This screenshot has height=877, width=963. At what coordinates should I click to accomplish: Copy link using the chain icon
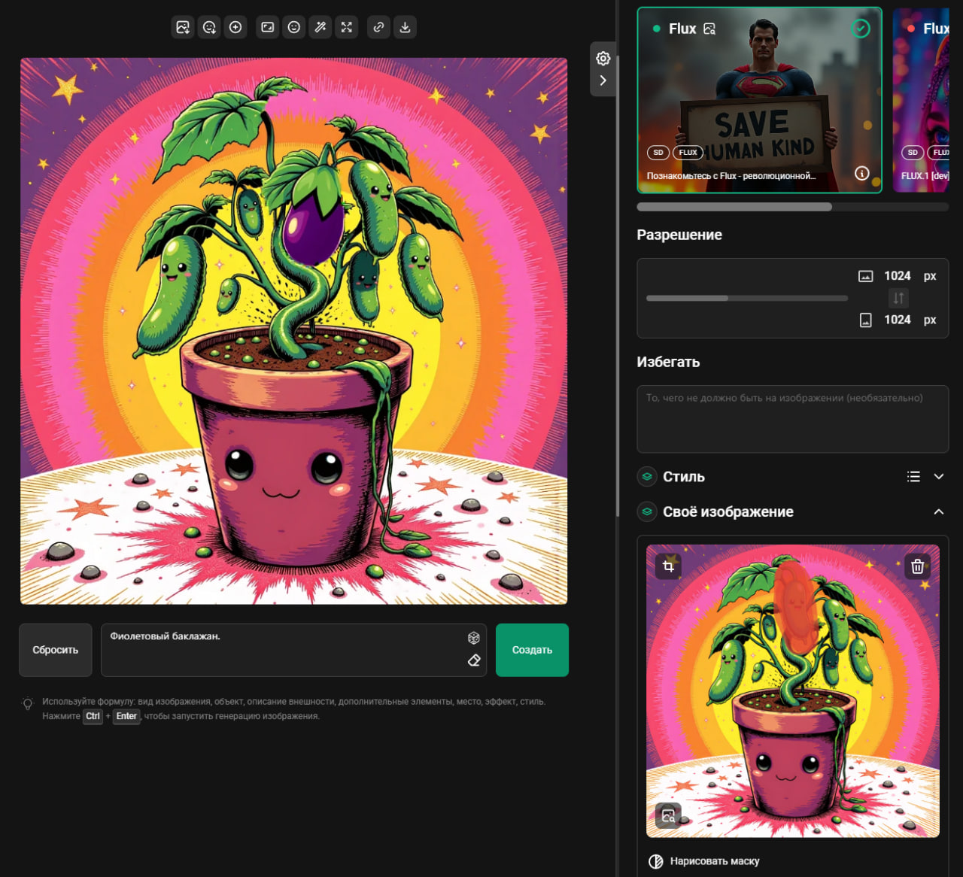(378, 27)
